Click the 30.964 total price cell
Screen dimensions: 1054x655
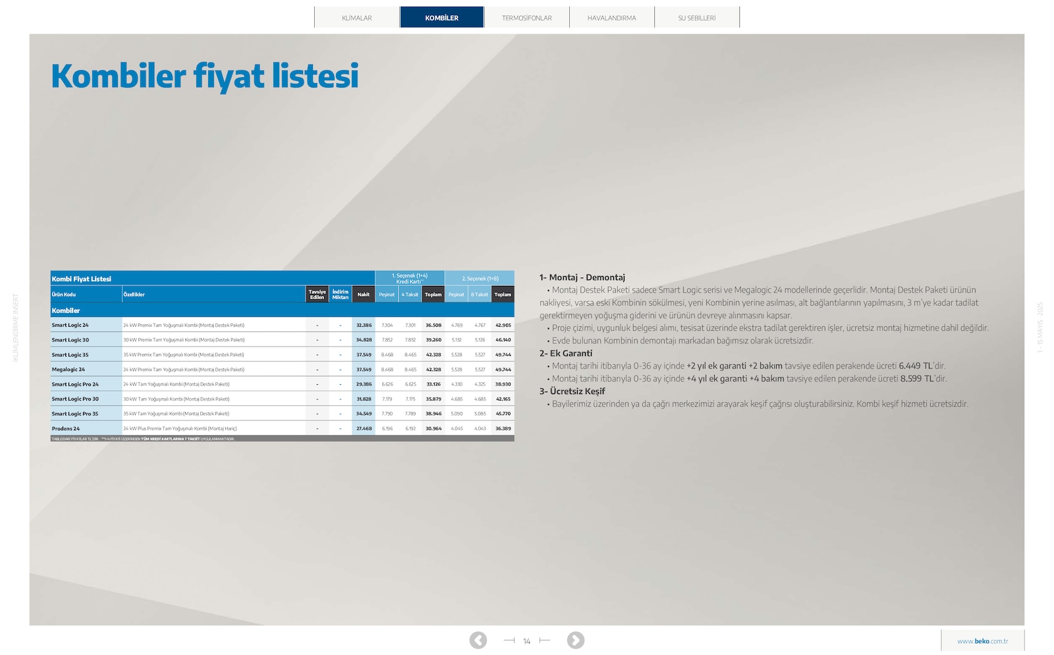(433, 428)
